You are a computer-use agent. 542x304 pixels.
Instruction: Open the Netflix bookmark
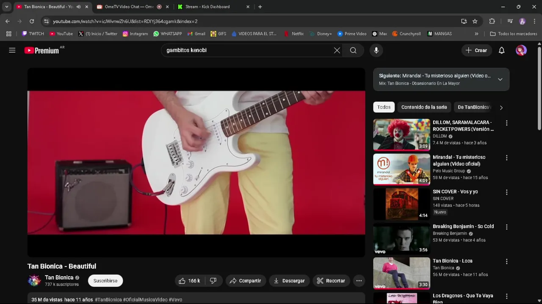click(x=294, y=34)
